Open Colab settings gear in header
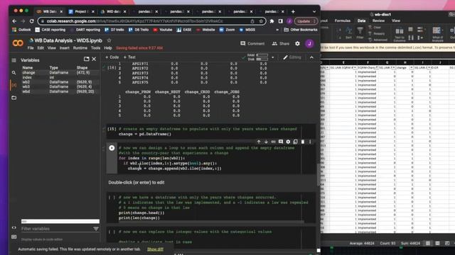Screen dimensions: 455x255 297,44
